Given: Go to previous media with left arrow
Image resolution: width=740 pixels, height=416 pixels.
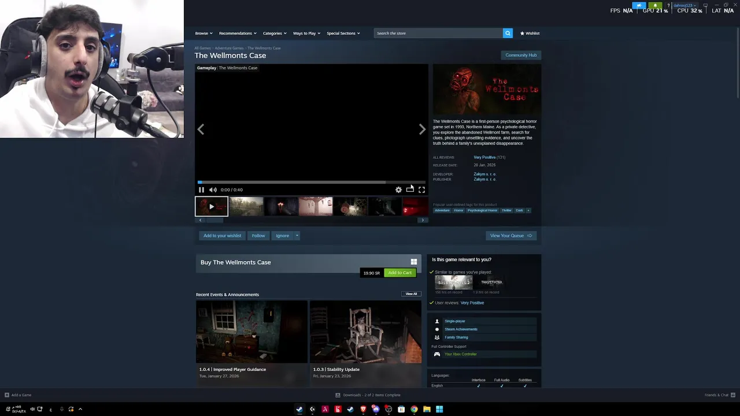Looking at the screenshot, I should pos(201,129).
